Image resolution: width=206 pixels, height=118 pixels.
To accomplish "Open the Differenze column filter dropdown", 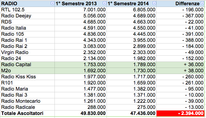I will [202, 3].
